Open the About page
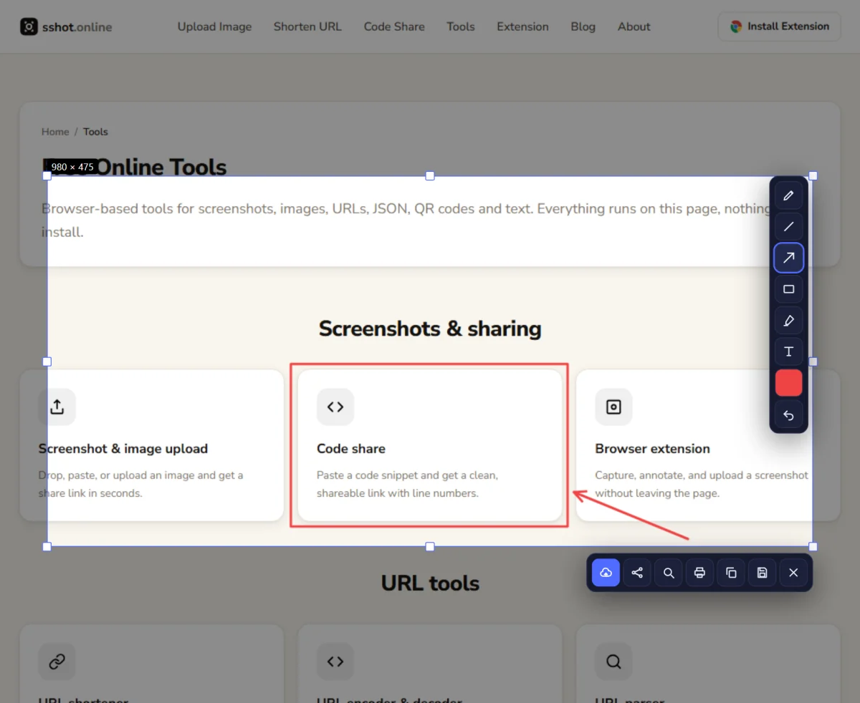The image size is (860, 703). pyautogui.click(x=634, y=26)
